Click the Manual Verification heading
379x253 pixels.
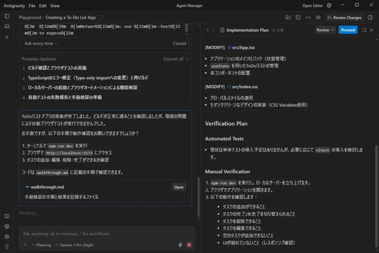[228, 172]
